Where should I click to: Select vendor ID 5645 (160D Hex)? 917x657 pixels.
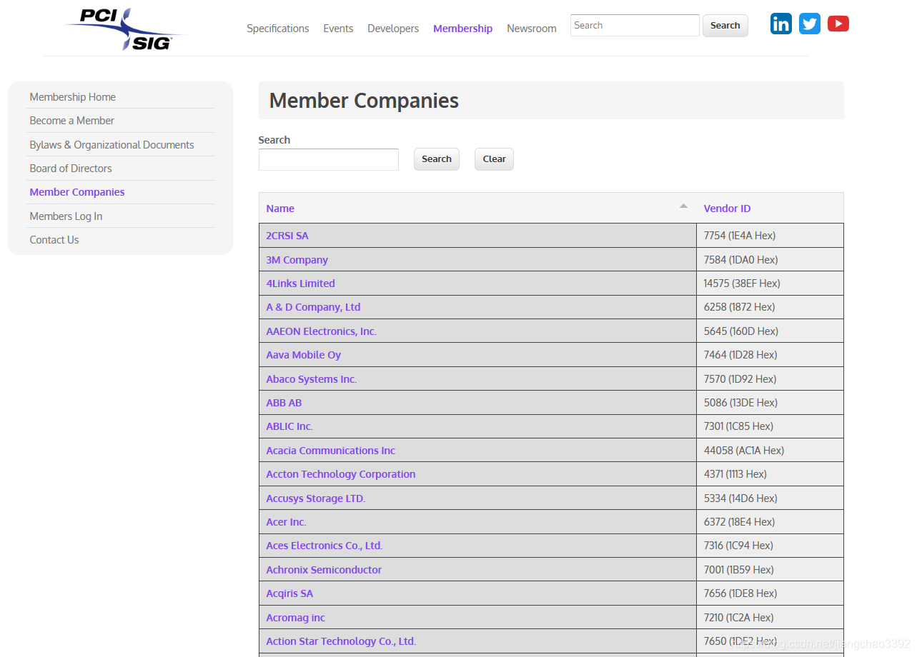click(x=741, y=331)
